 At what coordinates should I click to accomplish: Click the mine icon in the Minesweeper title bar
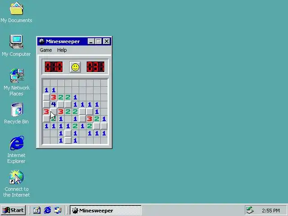[42, 41]
